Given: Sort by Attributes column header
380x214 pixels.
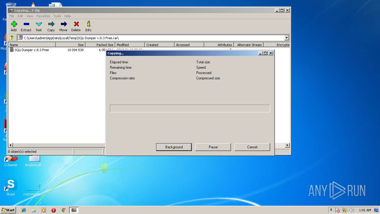Looking at the screenshot, I should (x=219, y=45).
